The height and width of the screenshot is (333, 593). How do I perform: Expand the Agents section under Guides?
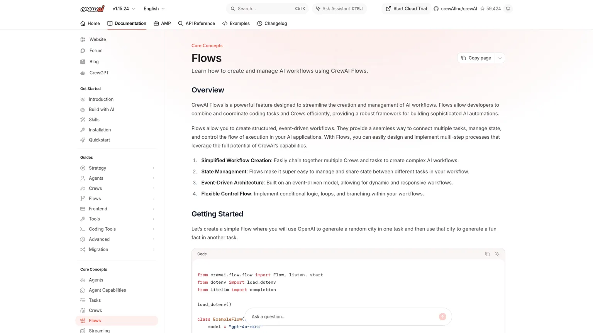click(x=117, y=178)
